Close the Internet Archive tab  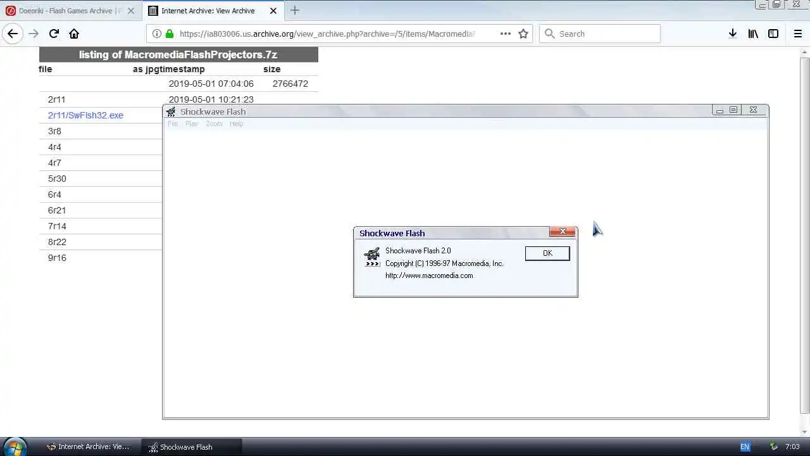[273, 11]
